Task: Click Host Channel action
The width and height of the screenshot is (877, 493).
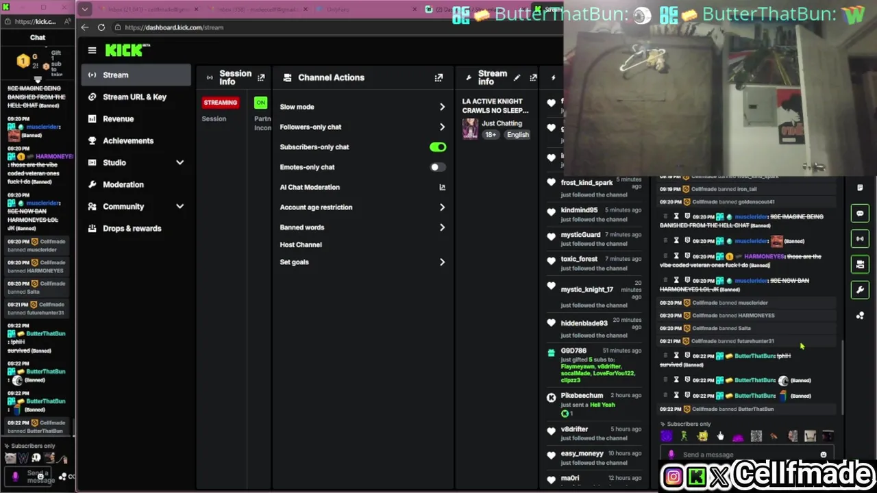Action: coord(301,244)
